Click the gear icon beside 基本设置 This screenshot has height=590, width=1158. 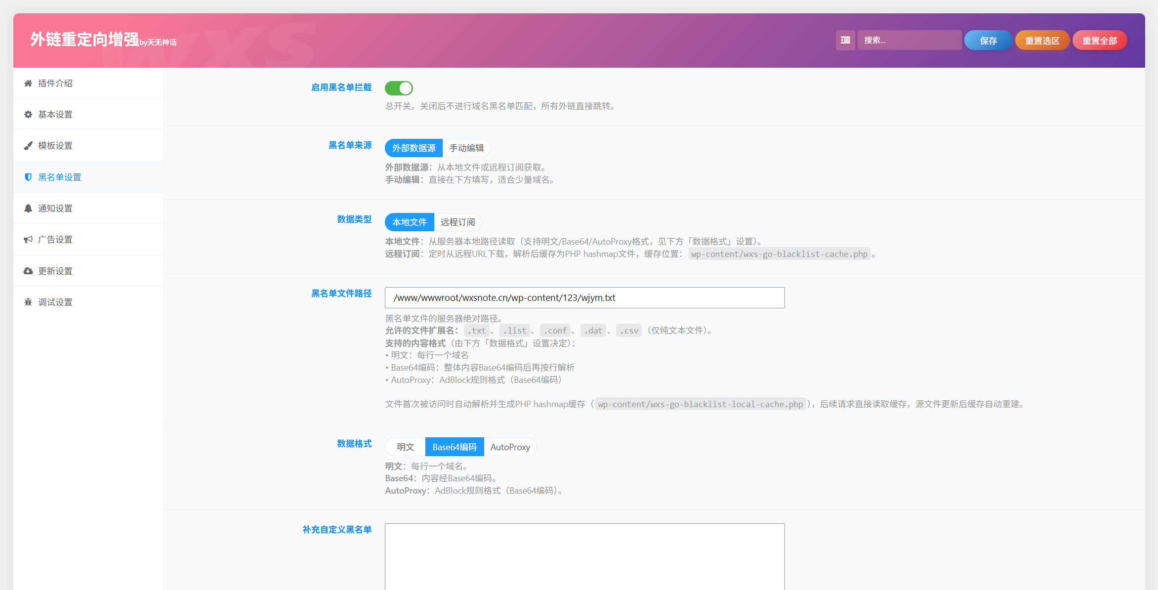tap(28, 114)
